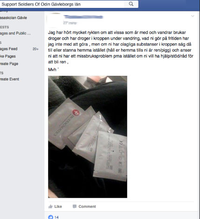
Task: Open Pages and Public sidebar entry
Action: 15,33
